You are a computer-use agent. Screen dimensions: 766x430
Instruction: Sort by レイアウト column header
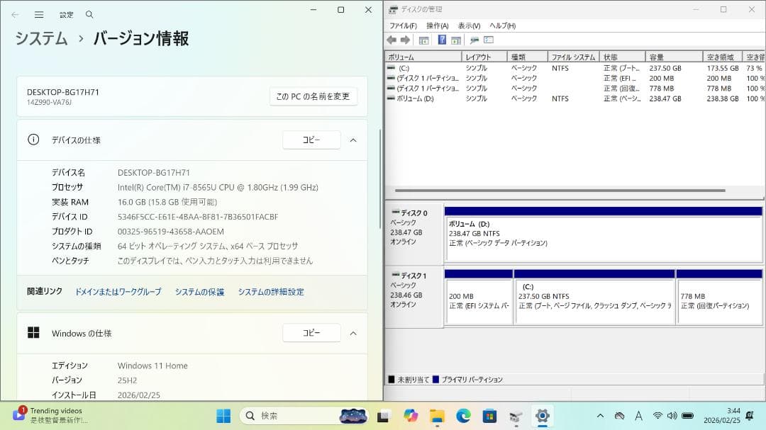click(x=484, y=57)
